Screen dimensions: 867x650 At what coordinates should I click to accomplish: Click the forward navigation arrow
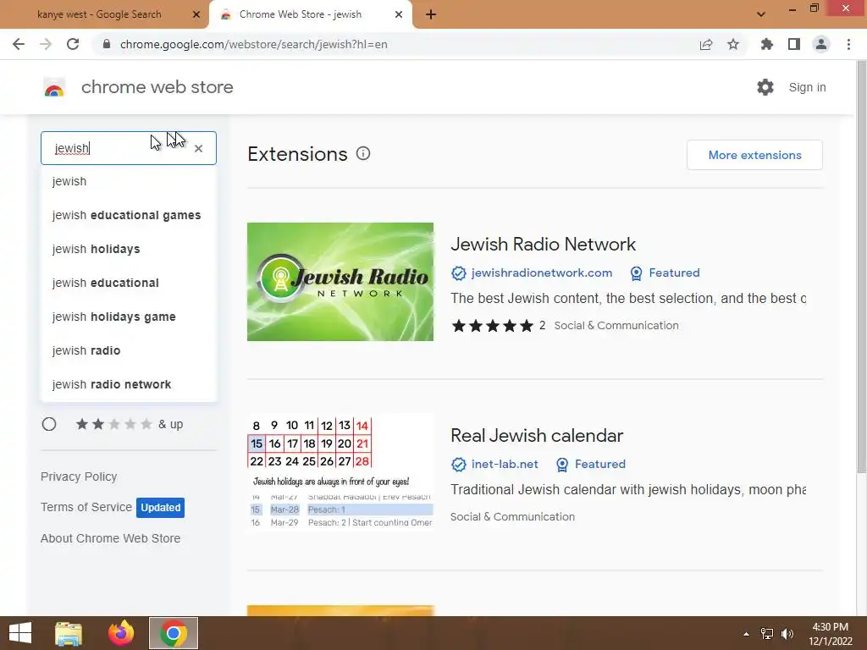click(x=46, y=44)
